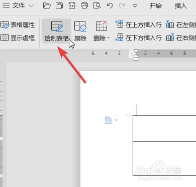Expand the 文件 dropdown arrow
Viewport: 196px width, 187px height.
(x=31, y=6)
